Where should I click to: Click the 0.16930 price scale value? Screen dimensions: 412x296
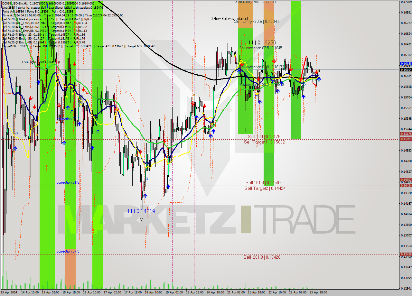pyautogui.click(x=406, y=12)
